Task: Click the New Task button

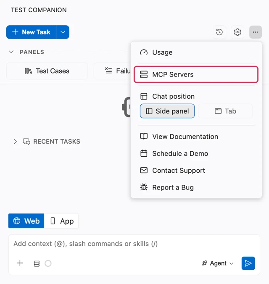Action: (31, 32)
